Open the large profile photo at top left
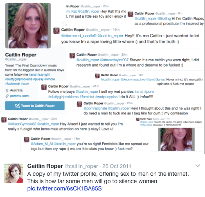 (28, 26)
